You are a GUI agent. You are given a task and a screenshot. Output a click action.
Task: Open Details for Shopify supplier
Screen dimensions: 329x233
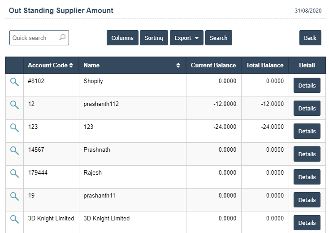point(307,85)
